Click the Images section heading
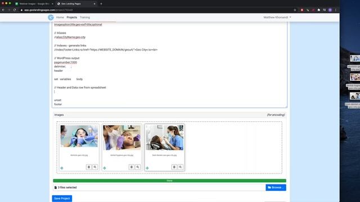Image resolution: width=360 pixels, height=202 pixels. click(59, 115)
